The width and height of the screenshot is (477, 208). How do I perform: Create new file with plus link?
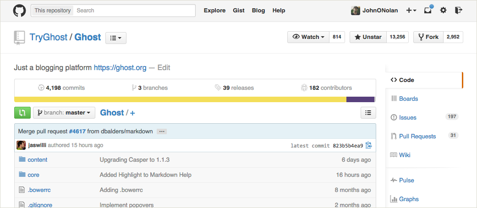click(x=132, y=113)
